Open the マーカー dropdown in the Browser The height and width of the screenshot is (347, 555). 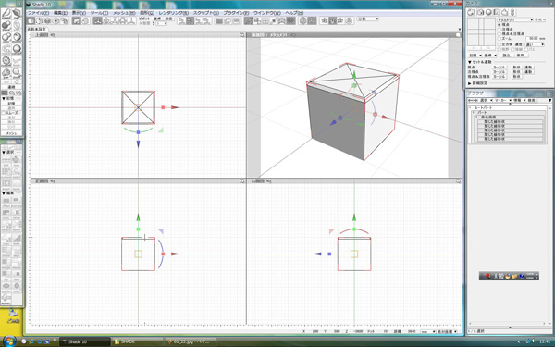[x=502, y=101]
